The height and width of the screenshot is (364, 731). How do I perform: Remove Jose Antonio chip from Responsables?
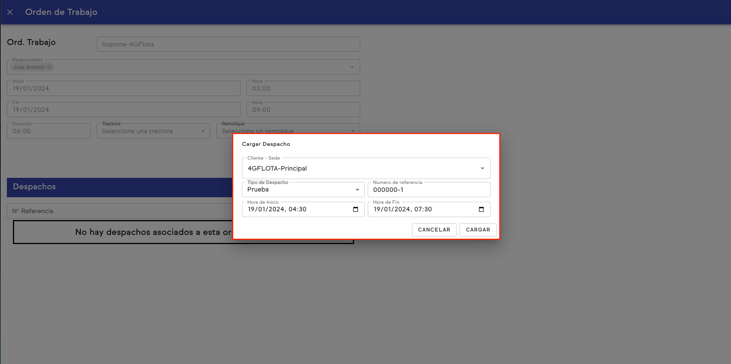[x=50, y=67]
